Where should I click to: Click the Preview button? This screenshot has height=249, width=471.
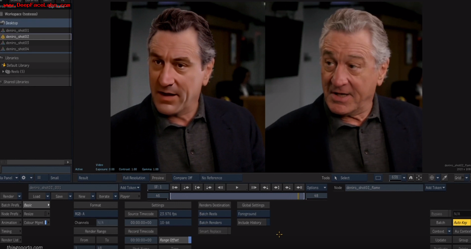point(158,178)
